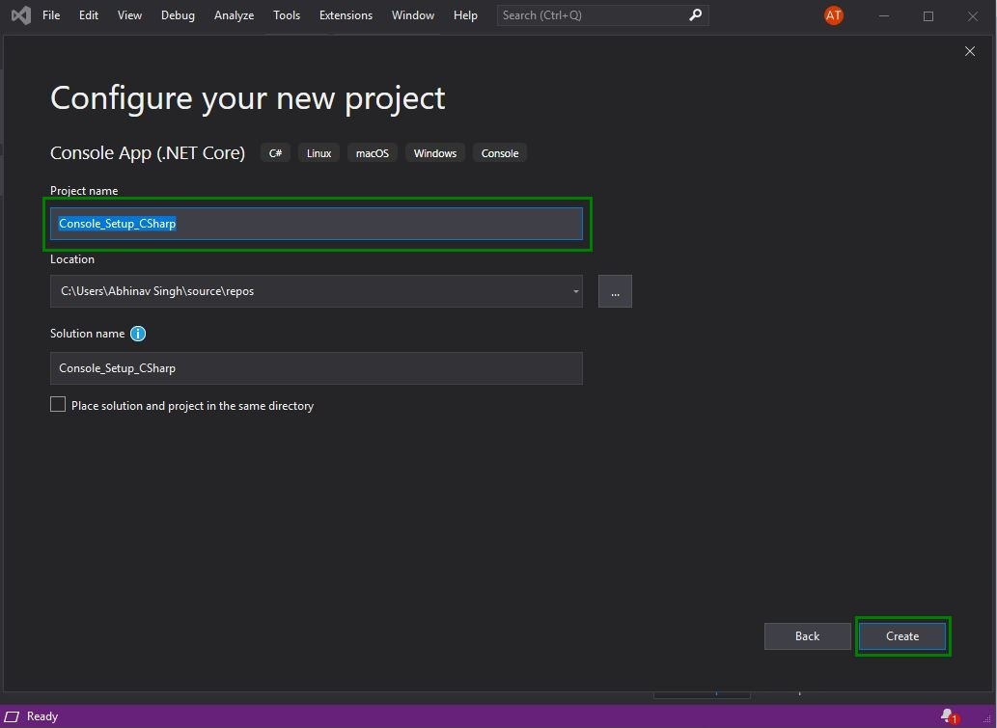Open notifications bell in status bar
Viewport: 997px width, 728px height.
point(949,715)
